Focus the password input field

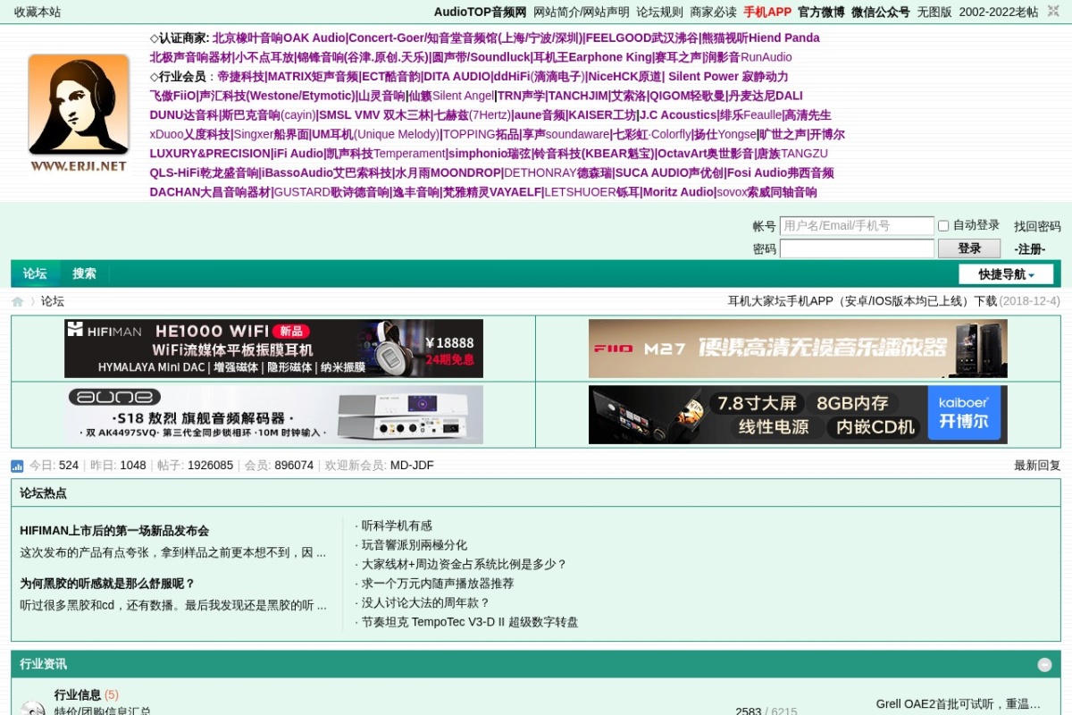pyautogui.click(x=857, y=248)
